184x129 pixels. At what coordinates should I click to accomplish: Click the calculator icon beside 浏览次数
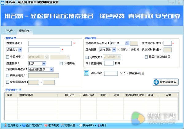86,73
